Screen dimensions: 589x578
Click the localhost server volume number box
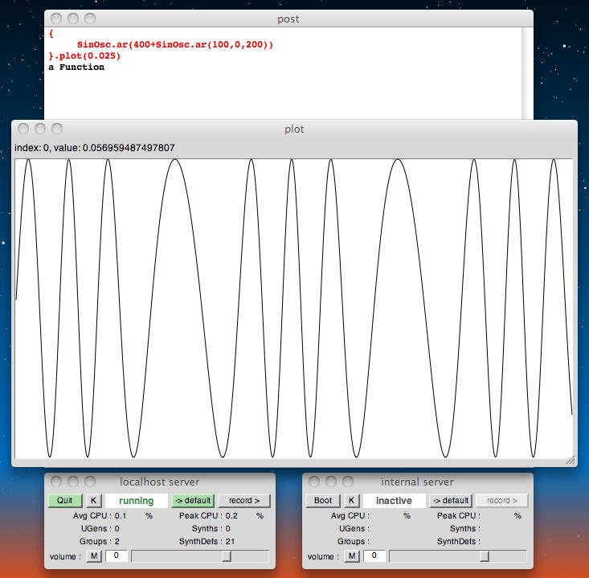click(x=116, y=556)
